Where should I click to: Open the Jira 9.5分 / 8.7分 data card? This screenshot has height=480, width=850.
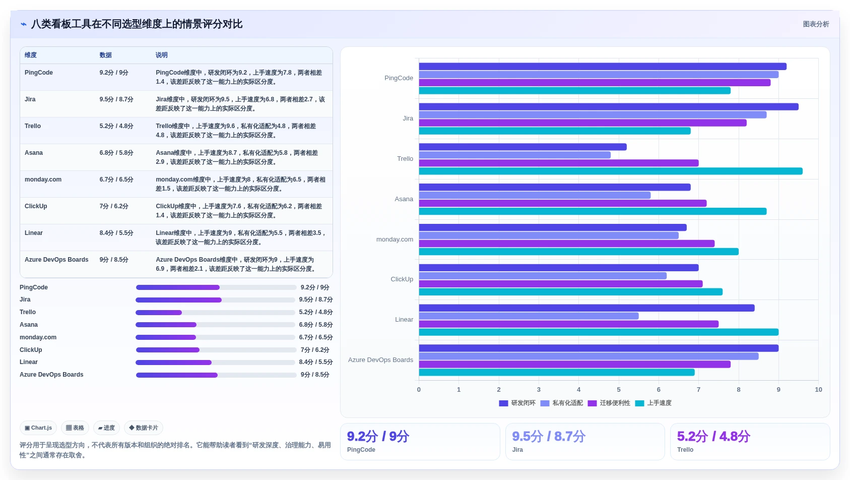[585, 442]
